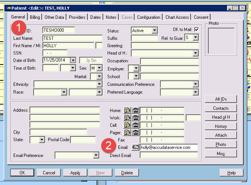Click the note icon beside Pager

pos(128,132)
